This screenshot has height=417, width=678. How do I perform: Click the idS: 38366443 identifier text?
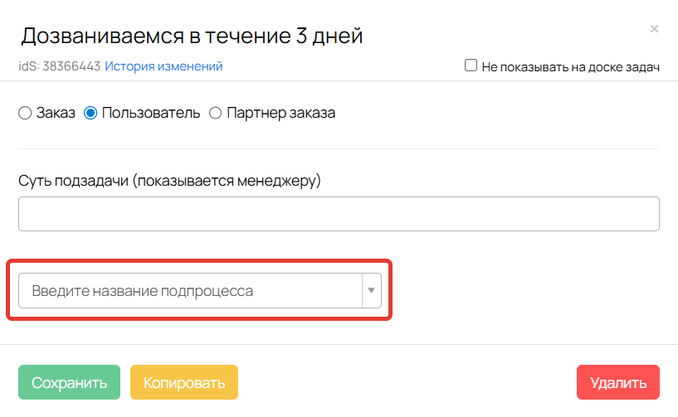59,66
